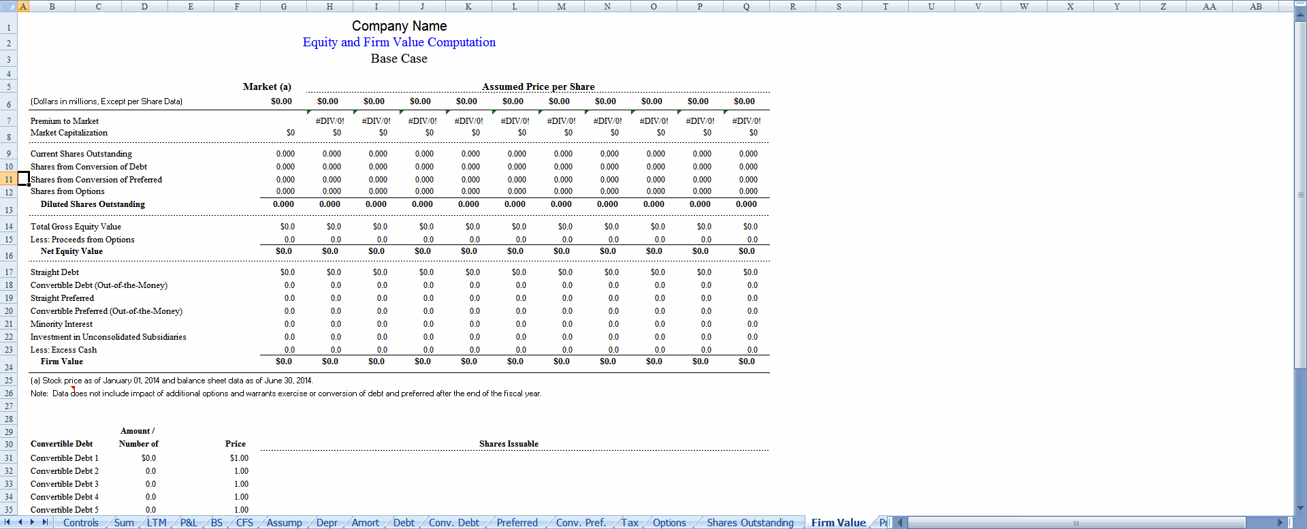1307x529 pixels.
Task: Open the Controls sheet tab
Action: point(80,523)
